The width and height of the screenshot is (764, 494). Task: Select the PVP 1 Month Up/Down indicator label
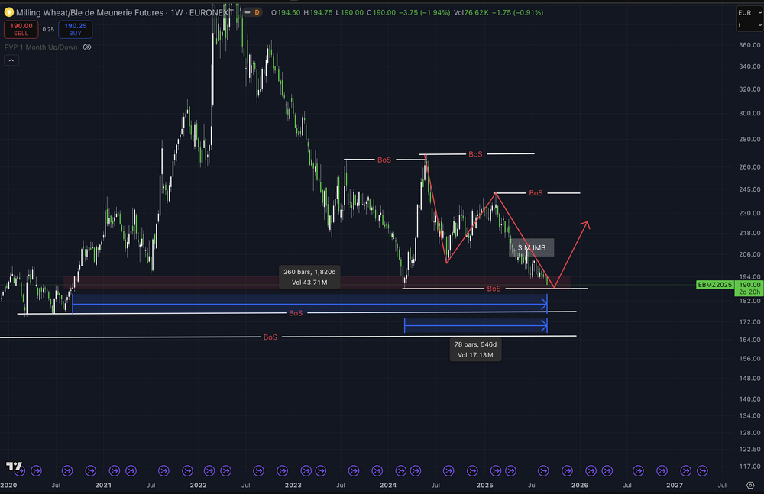pos(41,47)
